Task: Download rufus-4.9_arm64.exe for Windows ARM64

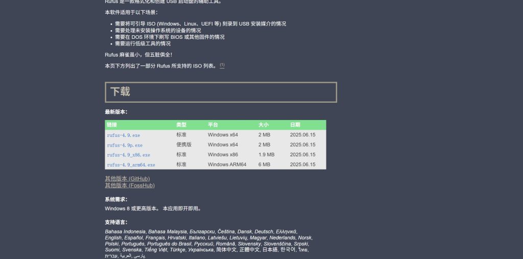Action: (x=131, y=165)
